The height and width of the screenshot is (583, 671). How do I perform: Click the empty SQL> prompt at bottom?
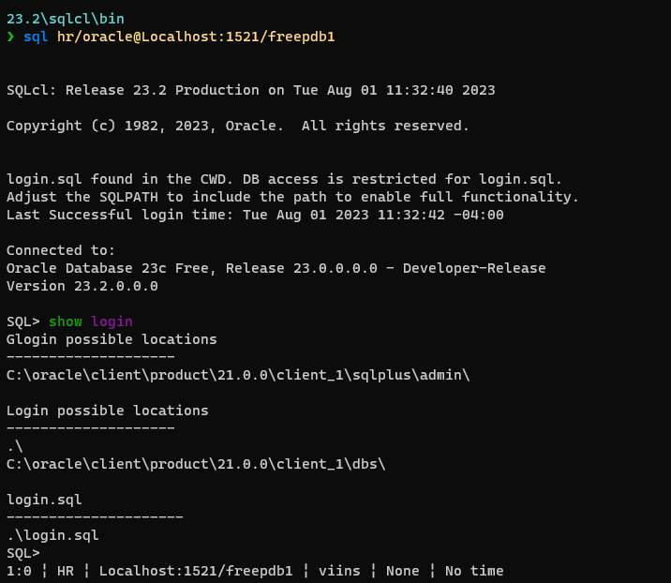[x=23, y=553]
